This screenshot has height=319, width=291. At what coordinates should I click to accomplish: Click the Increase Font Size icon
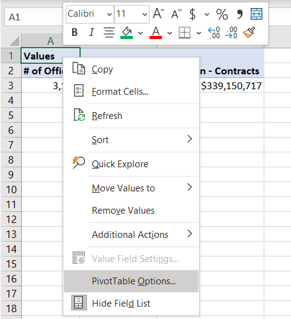click(x=158, y=14)
